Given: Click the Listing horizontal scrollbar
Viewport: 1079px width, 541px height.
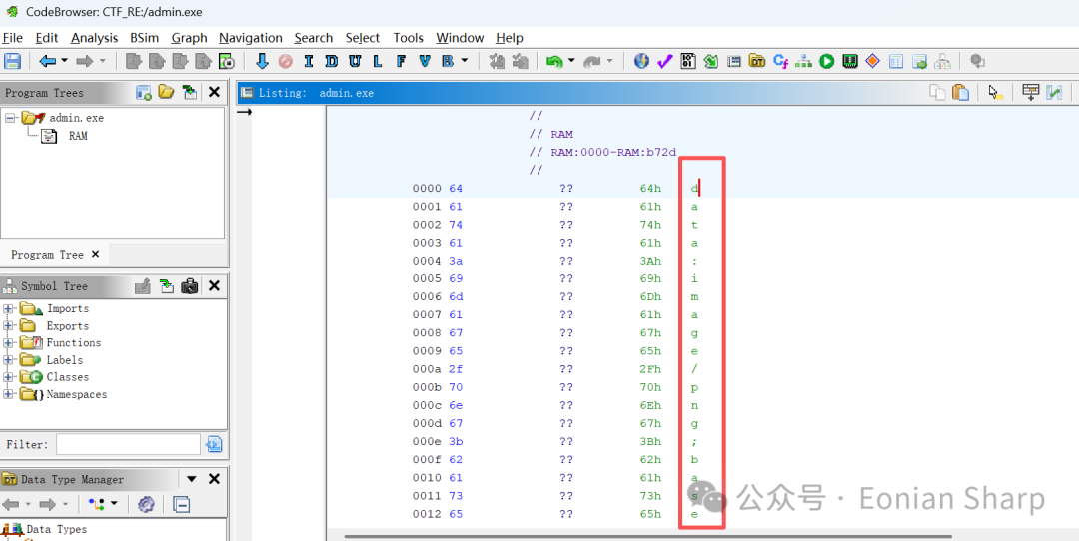Looking at the screenshot, I should click(x=647, y=536).
